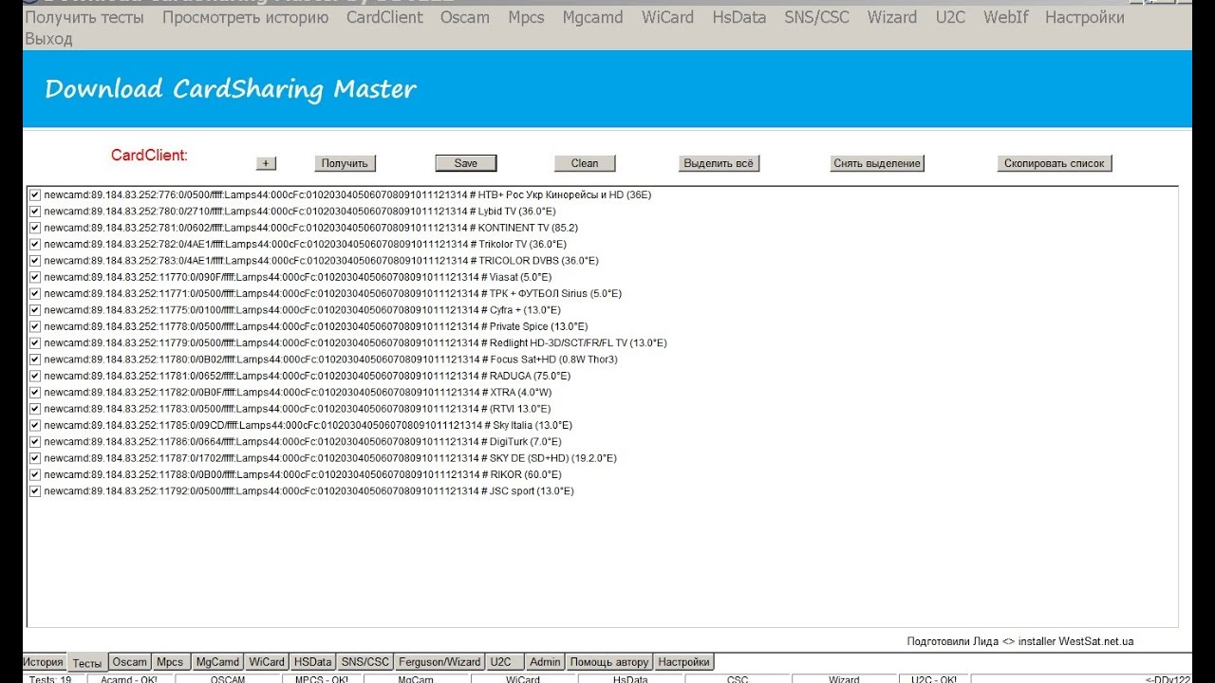Screen dimensions: 1215x683
Task: Open the WiCard top menu item
Action: tap(667, 17)
